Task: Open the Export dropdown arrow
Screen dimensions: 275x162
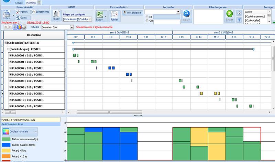Action: [x=106, y=16]
